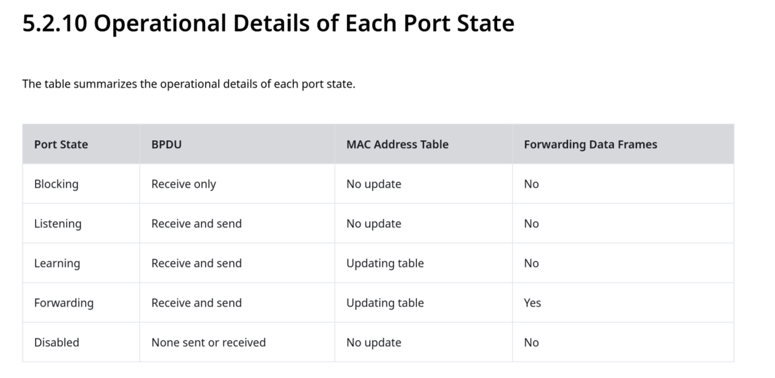The height and width of the screenshot is (378, 775).
Task: Click the table summary sentence
Action: [x=189, y=84]
